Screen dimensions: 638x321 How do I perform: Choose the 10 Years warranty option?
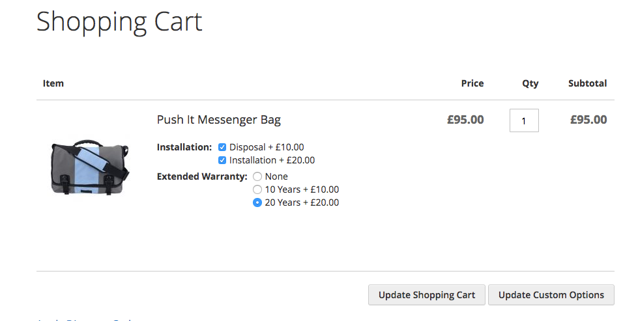(x=257, y=189)
